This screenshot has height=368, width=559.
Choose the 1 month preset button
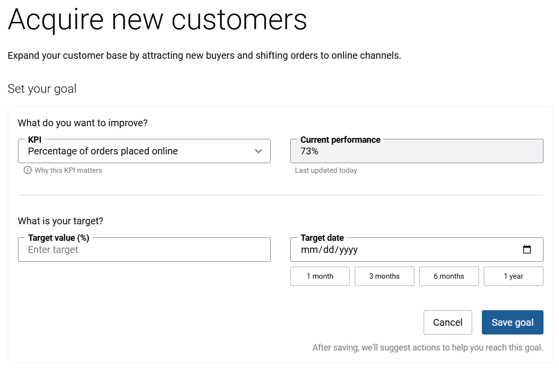click(320, 276)
